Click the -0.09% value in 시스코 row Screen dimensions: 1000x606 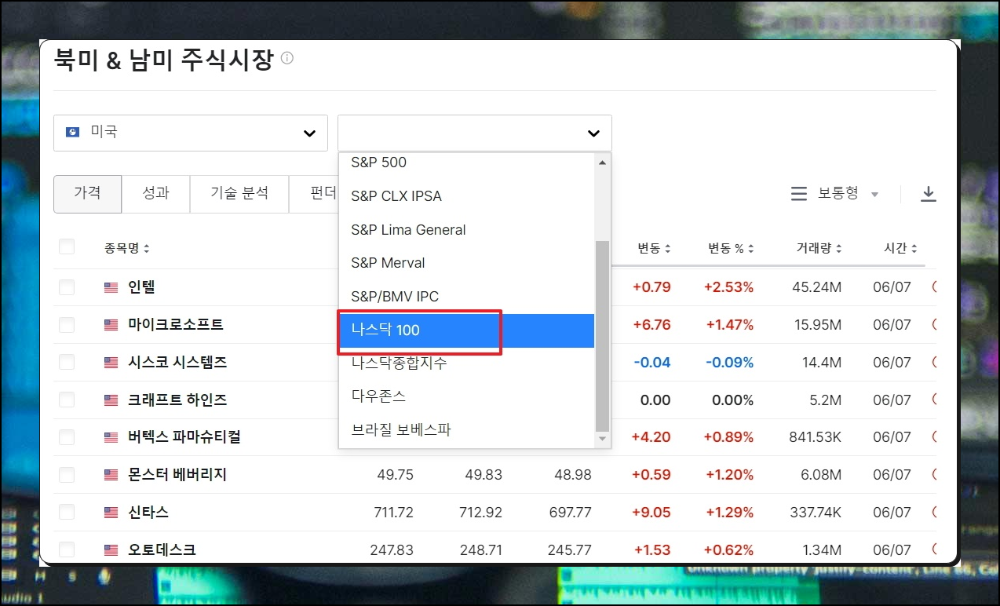pos(729,363)
